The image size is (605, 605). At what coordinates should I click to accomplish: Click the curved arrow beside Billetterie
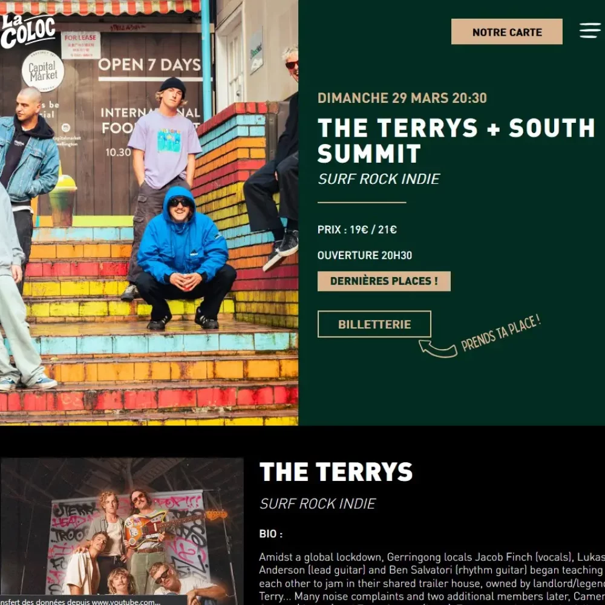point(438,348)
